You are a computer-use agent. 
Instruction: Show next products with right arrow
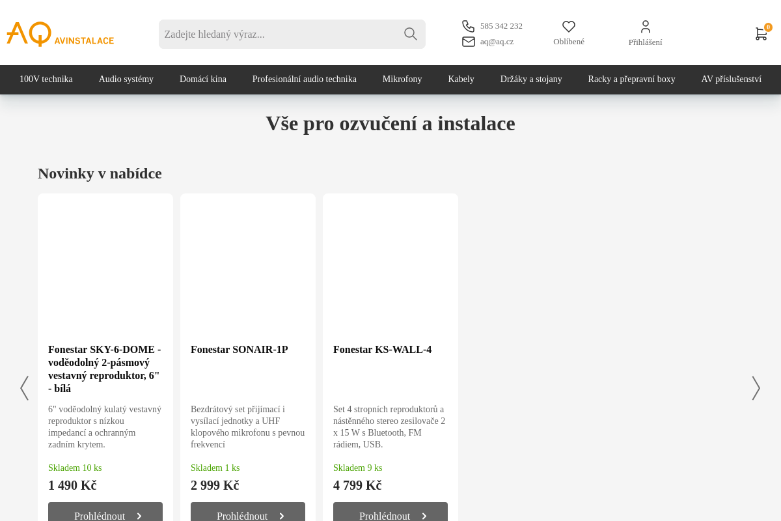[756, 388]
